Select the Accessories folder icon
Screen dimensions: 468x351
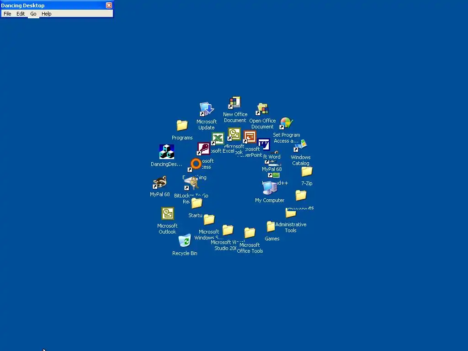(x=301, y=196)
